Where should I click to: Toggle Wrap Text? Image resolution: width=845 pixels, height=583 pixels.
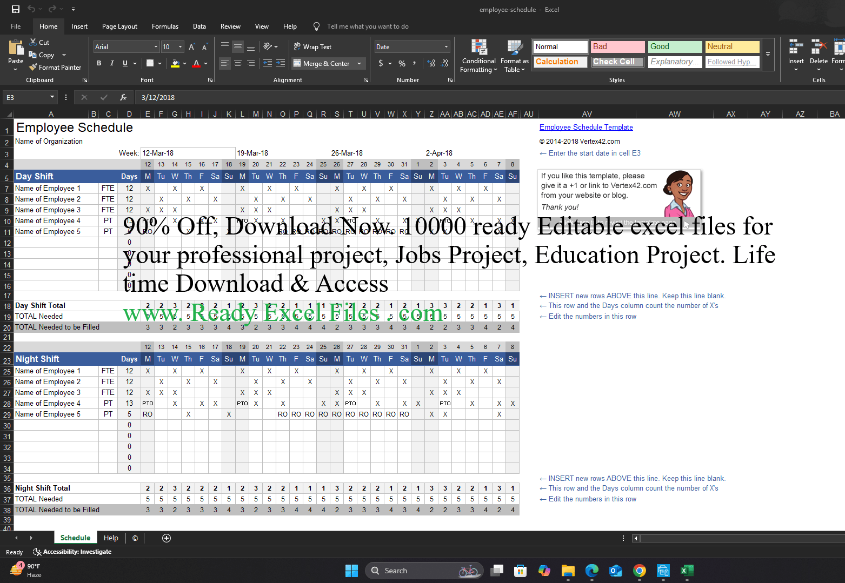312,46
